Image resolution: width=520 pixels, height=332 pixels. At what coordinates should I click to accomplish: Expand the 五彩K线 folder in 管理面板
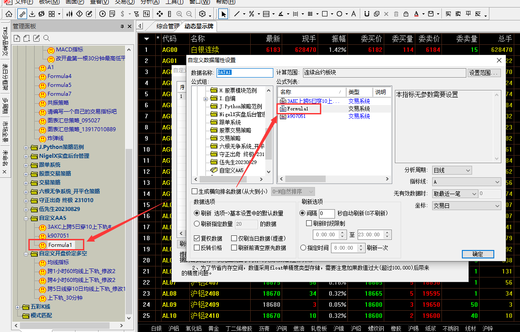(x=17, y=307)
